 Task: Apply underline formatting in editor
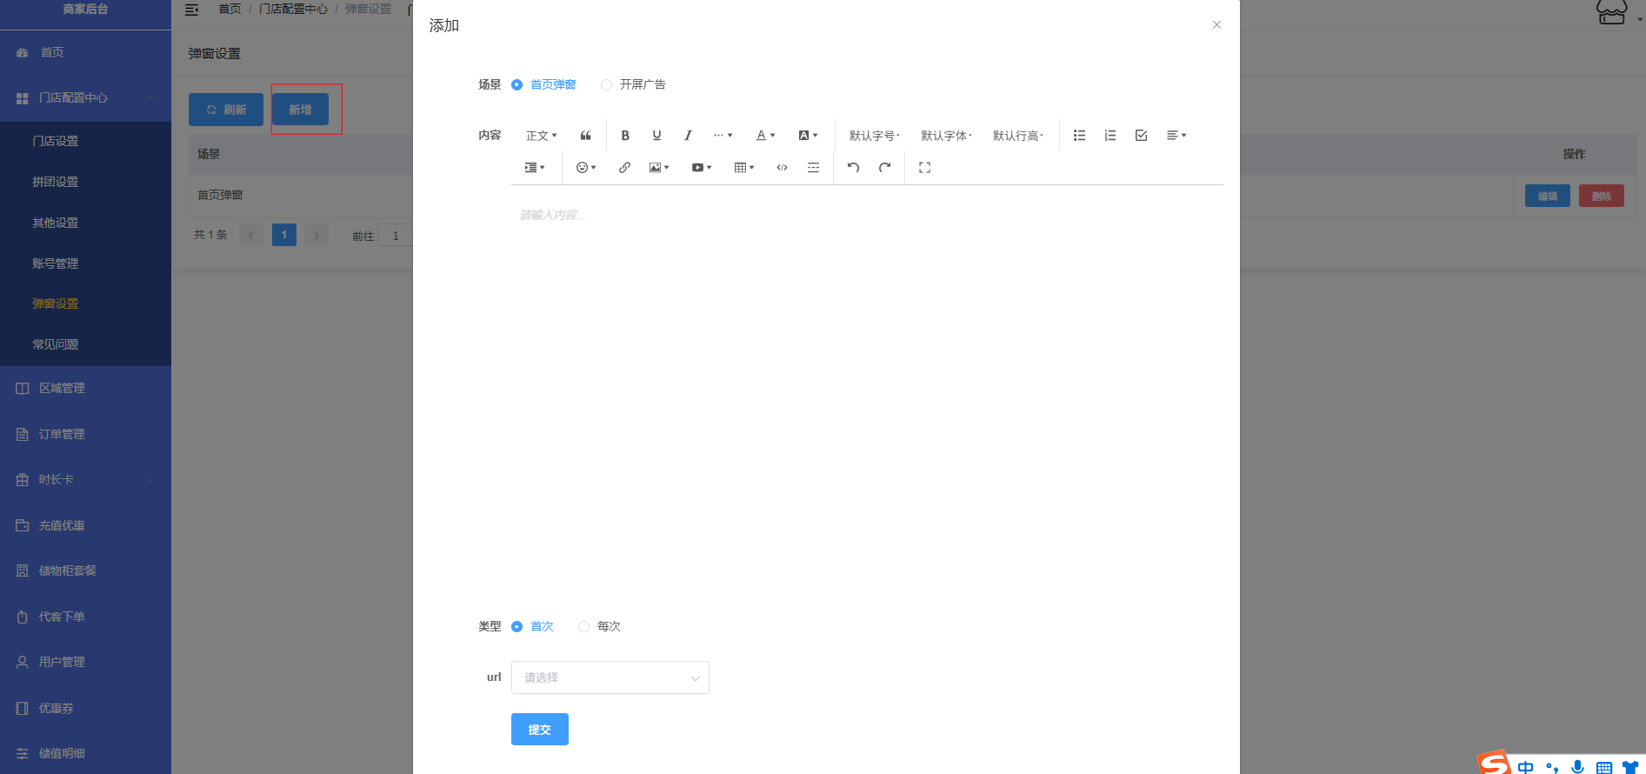(x=656, y=136)
